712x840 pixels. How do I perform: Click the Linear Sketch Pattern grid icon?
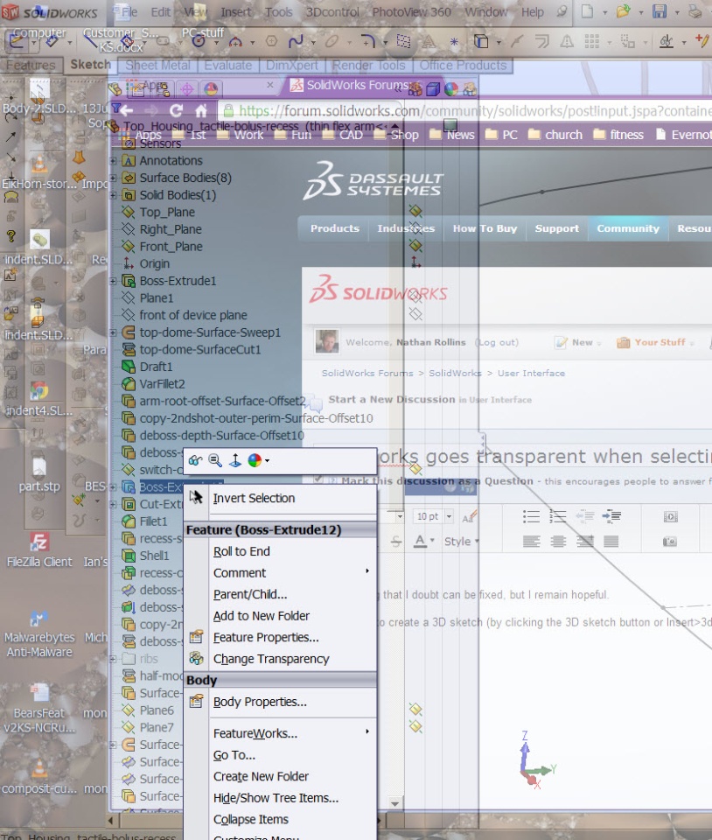click(x=591, y=41)
